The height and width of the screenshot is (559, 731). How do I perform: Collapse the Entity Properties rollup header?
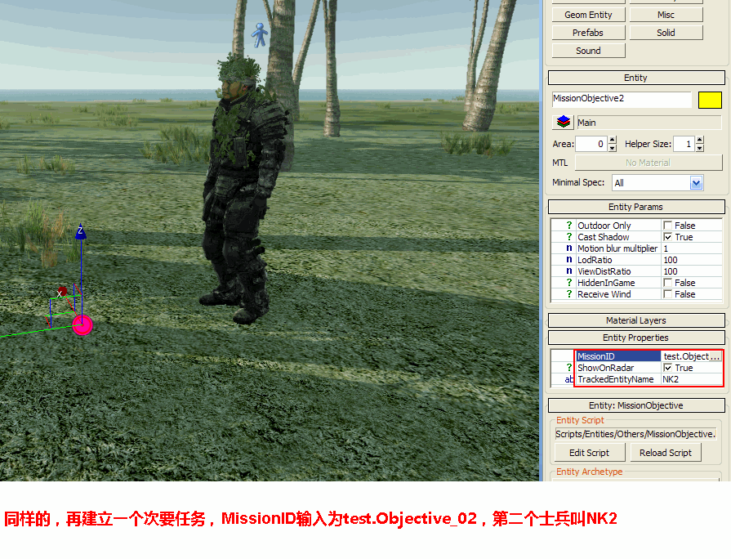(636, 338)
